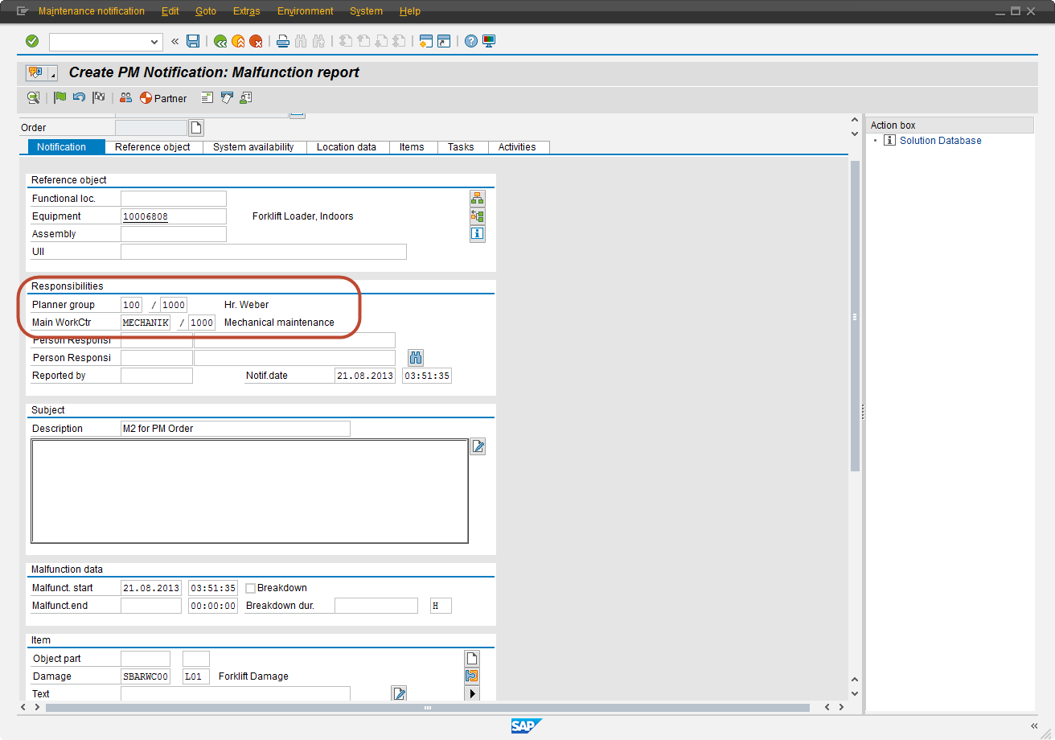Click the red Cancel icon

[256, 41]
